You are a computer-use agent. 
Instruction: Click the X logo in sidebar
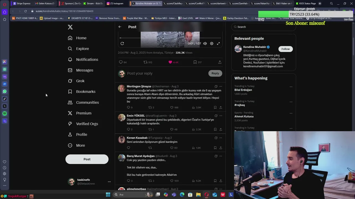pos(70,27)
